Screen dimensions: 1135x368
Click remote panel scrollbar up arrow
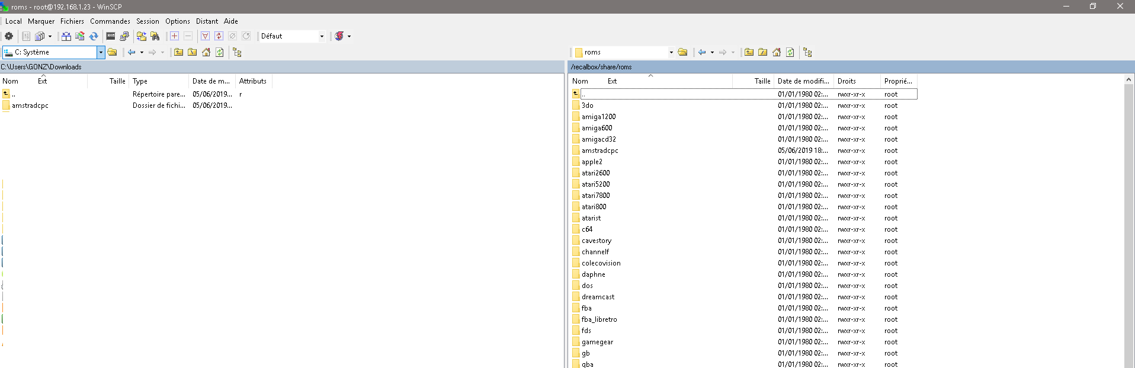pos(1128,79)
